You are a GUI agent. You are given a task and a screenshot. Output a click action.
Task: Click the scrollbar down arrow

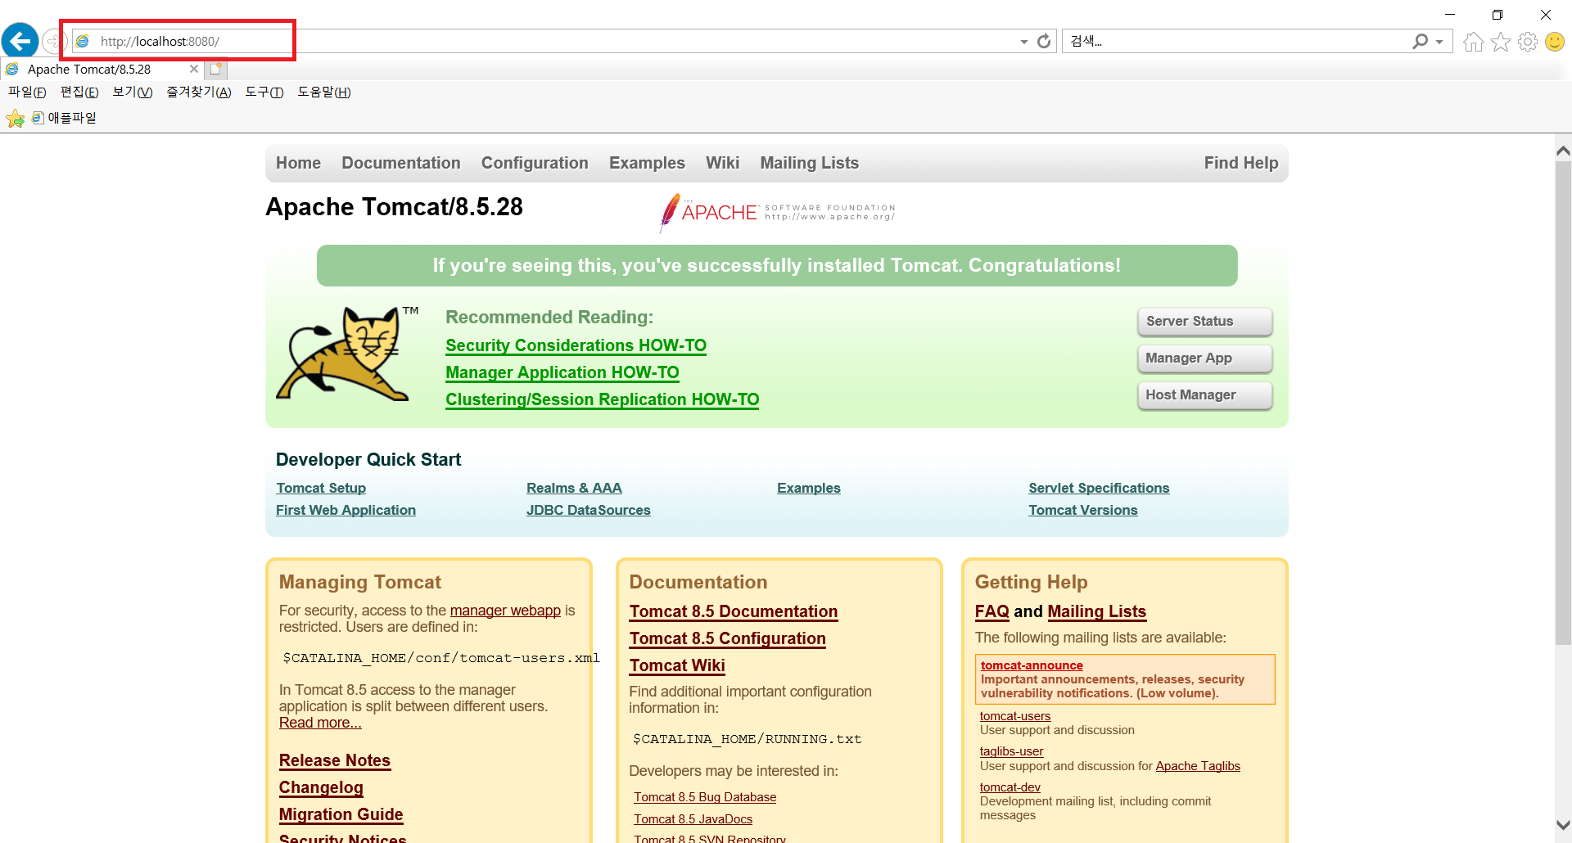[1563, 826]
